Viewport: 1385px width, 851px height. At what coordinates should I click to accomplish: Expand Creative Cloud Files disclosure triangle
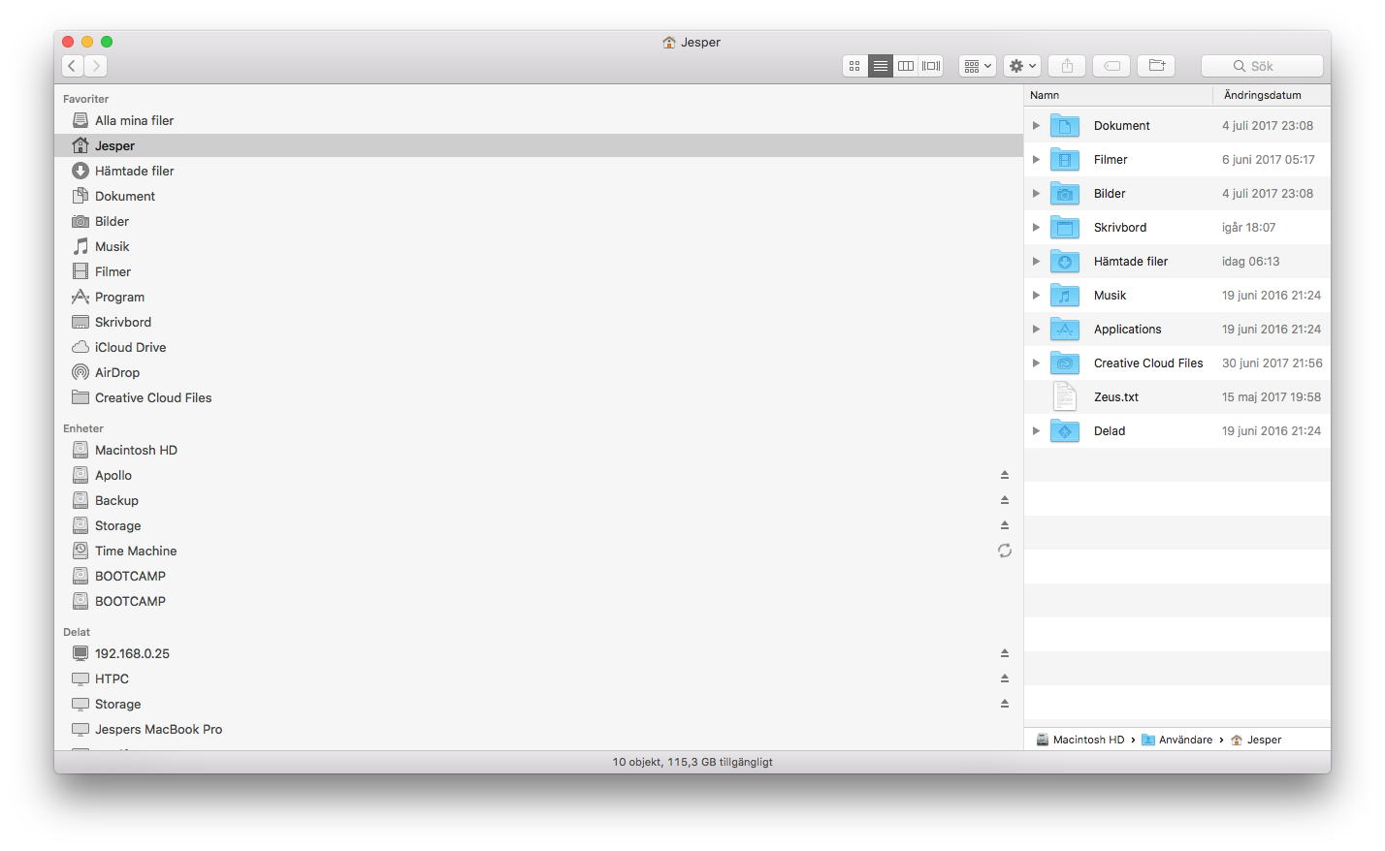pos(1036,363)
